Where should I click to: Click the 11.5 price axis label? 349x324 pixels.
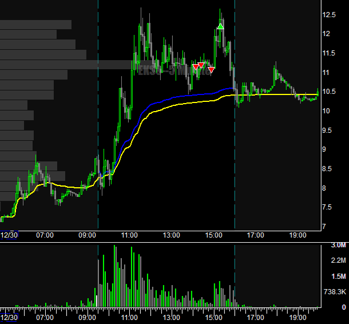point(328,53)
